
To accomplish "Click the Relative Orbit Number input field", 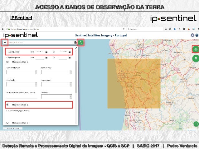I will click(22, 97).
